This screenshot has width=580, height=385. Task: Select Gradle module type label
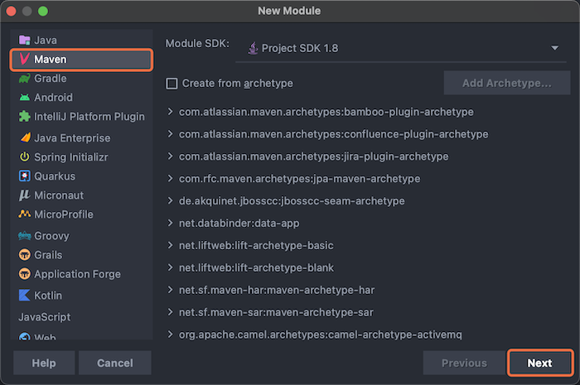[51, 79]
